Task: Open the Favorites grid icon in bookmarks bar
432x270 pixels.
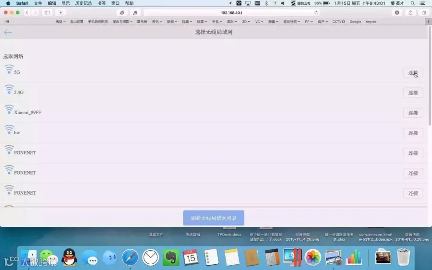Action: pyautogui.click(x=7, y=22)
